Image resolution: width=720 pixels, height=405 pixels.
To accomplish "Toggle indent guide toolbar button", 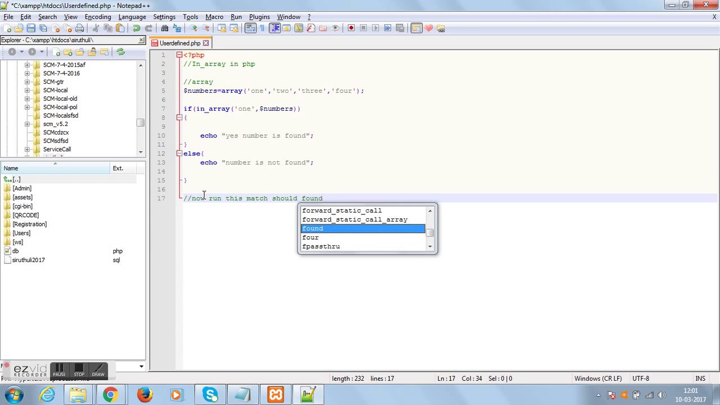I will [274, 28].
